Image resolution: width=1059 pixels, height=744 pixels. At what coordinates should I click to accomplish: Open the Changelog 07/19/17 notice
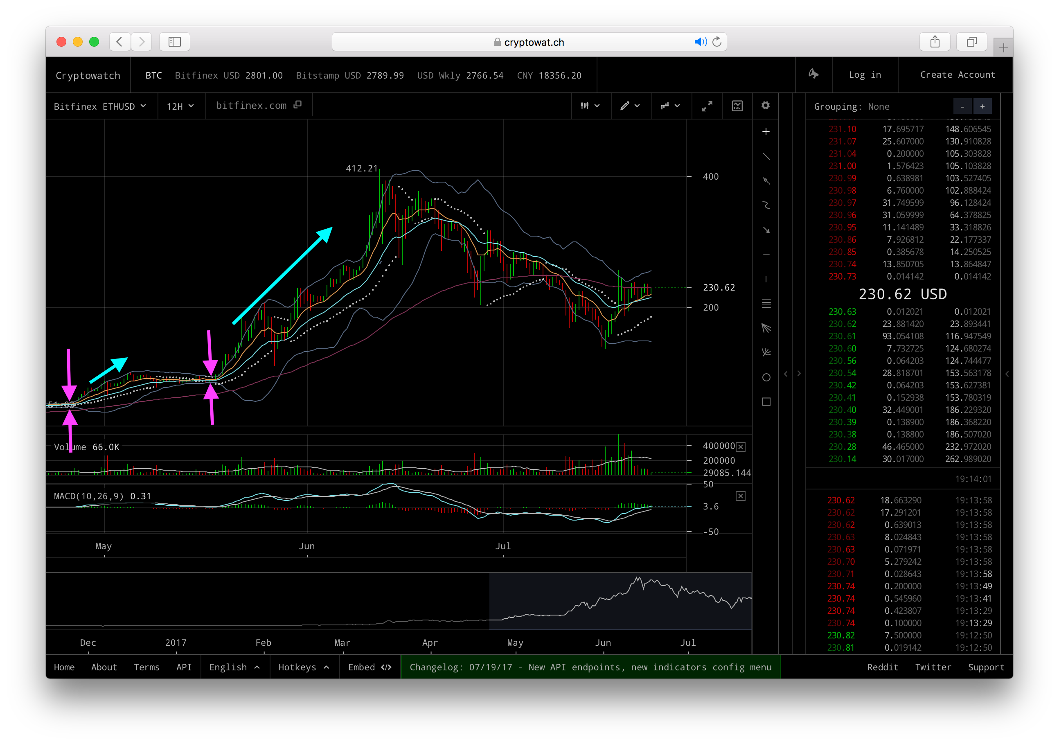pyautogui.click(x=590, y=667)
